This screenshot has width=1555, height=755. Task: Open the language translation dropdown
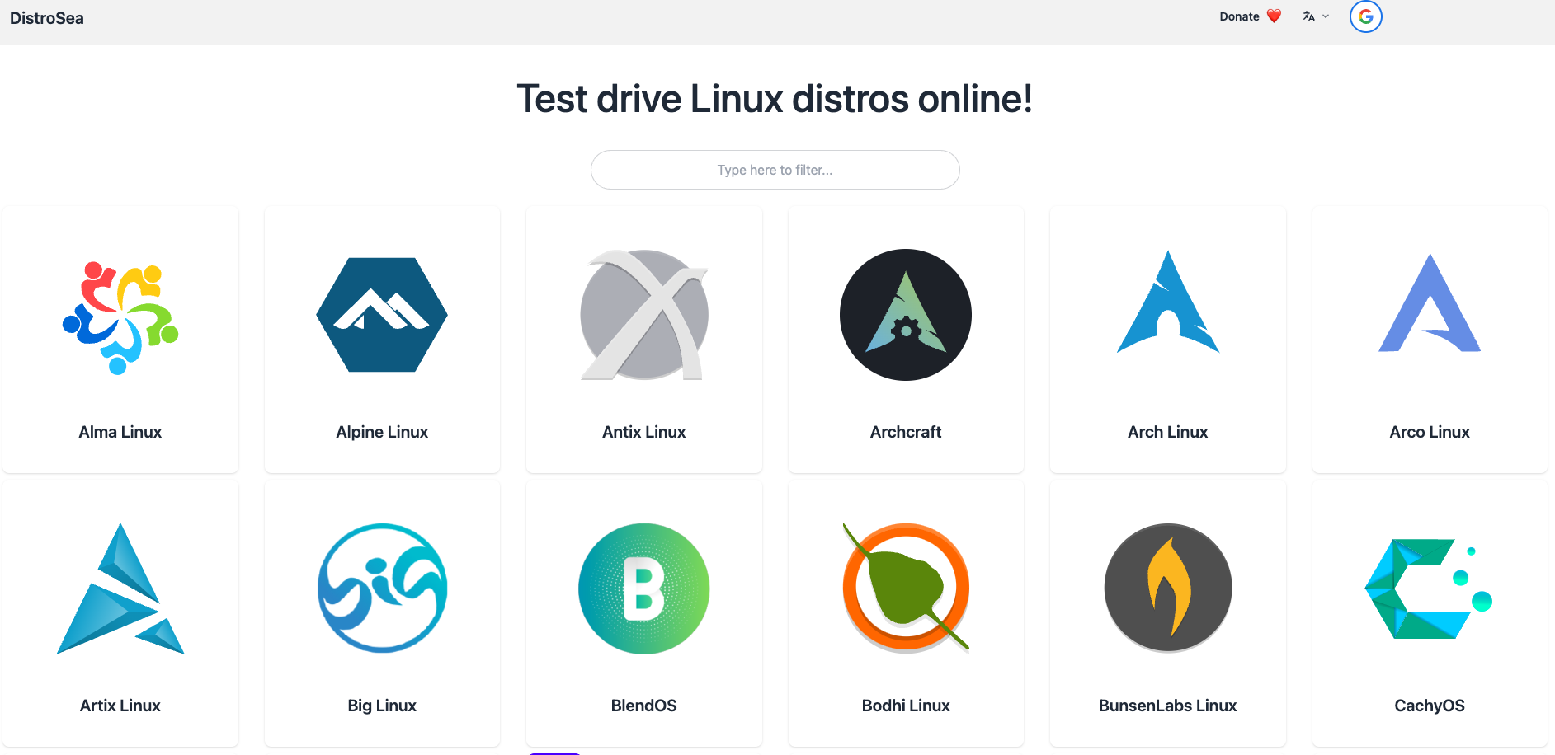click(x=1309, y=16)
